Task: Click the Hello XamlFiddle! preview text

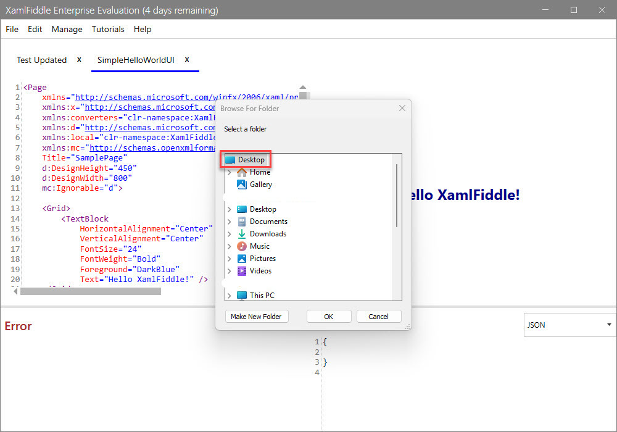Action: (x=465, y=195)
